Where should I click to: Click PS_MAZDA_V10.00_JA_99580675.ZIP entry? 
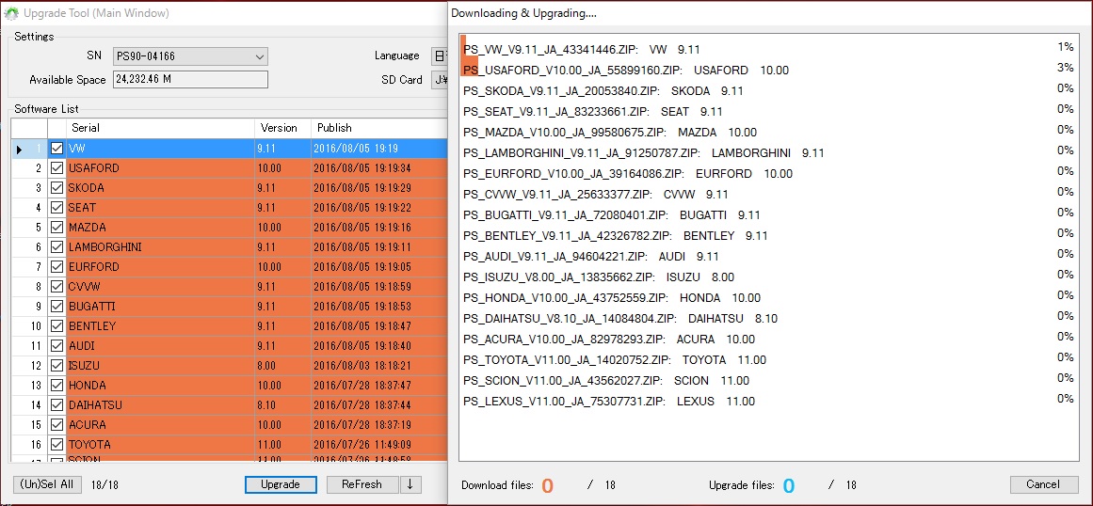click(609, 133)
